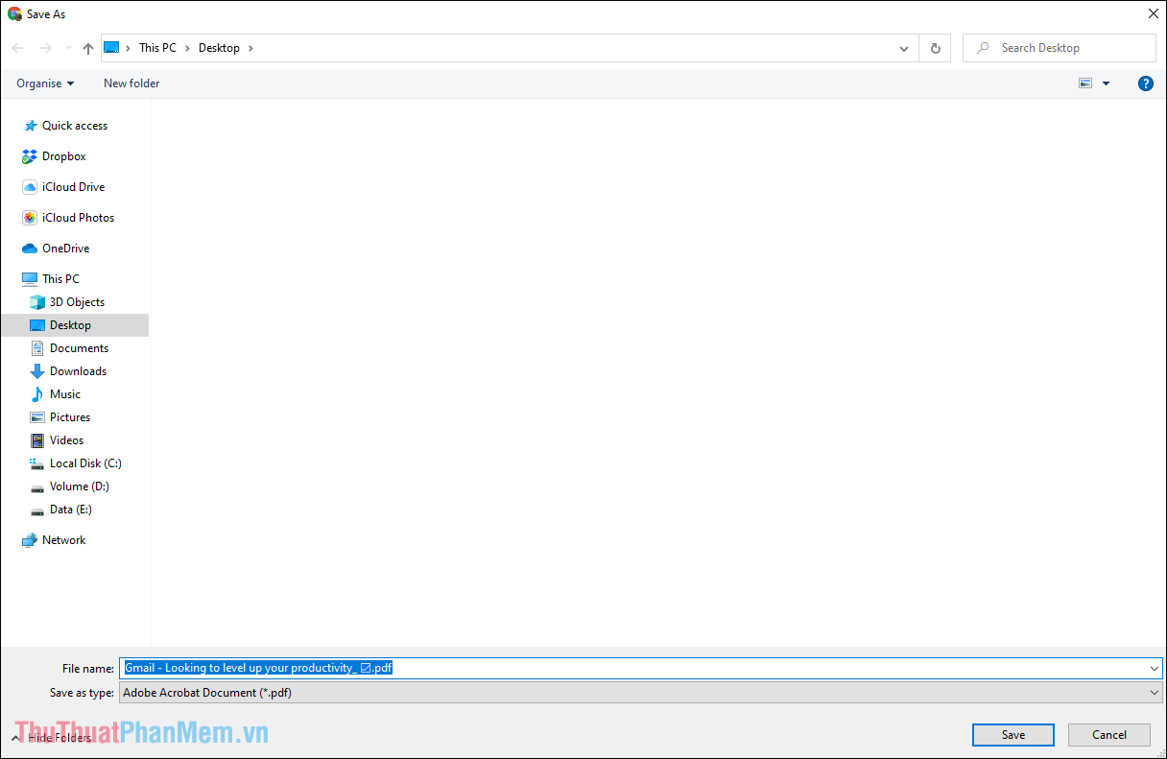Select Data (E:) drive in sidebar
The image size is (1167, 759).
tap(71, 510)
